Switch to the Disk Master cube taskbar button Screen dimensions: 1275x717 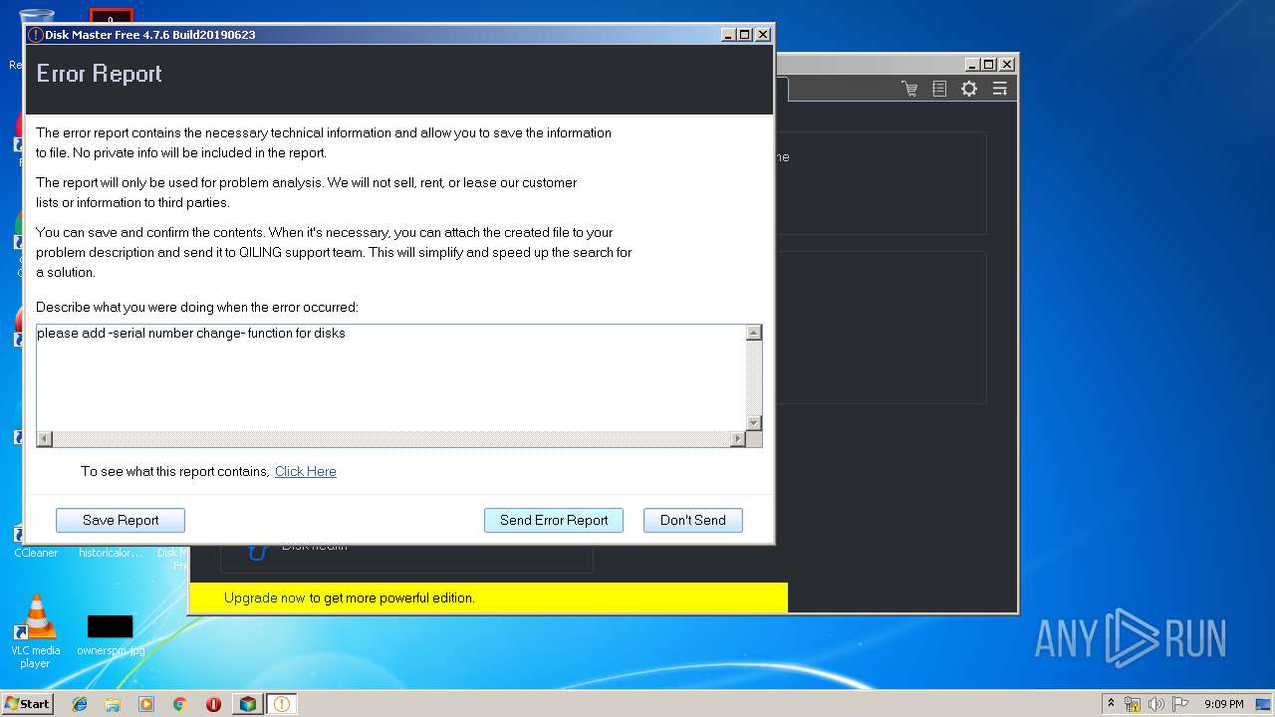tap(247, 704)
